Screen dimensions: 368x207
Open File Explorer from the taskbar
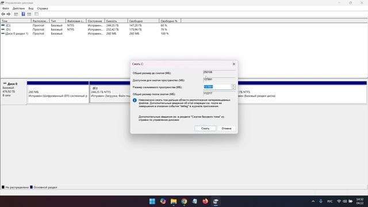[x=174, y=201]
